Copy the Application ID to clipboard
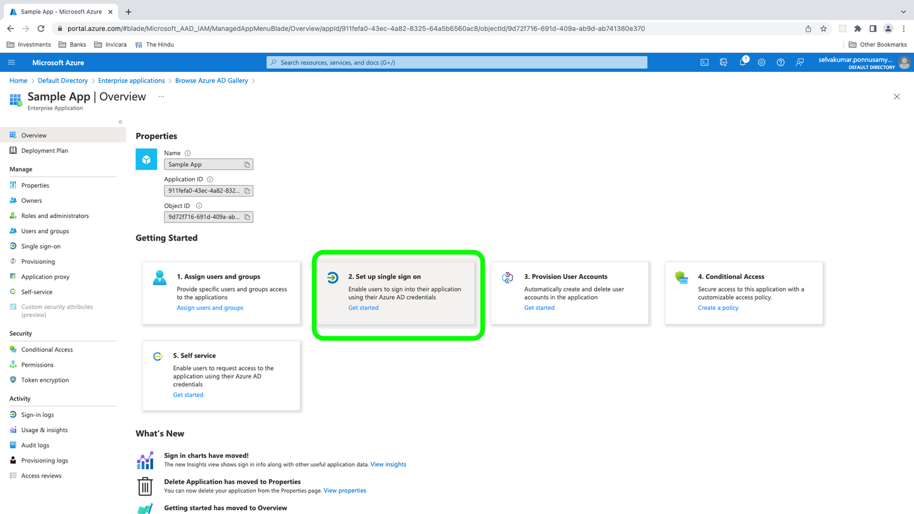 pos(247,191)
